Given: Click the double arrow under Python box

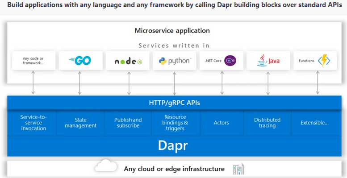Looking at the screenshot, I should coord(174,83).
